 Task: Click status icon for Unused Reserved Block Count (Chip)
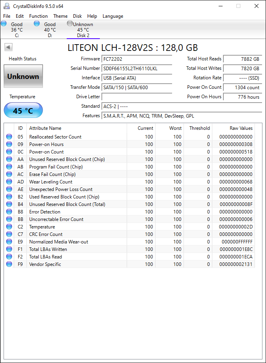(9, 159)
